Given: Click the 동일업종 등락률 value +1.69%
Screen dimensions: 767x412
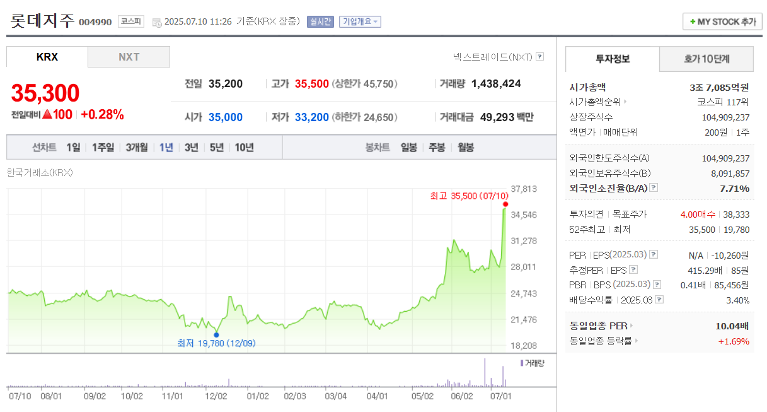Looking at the screenshot, I should [734, 341].
